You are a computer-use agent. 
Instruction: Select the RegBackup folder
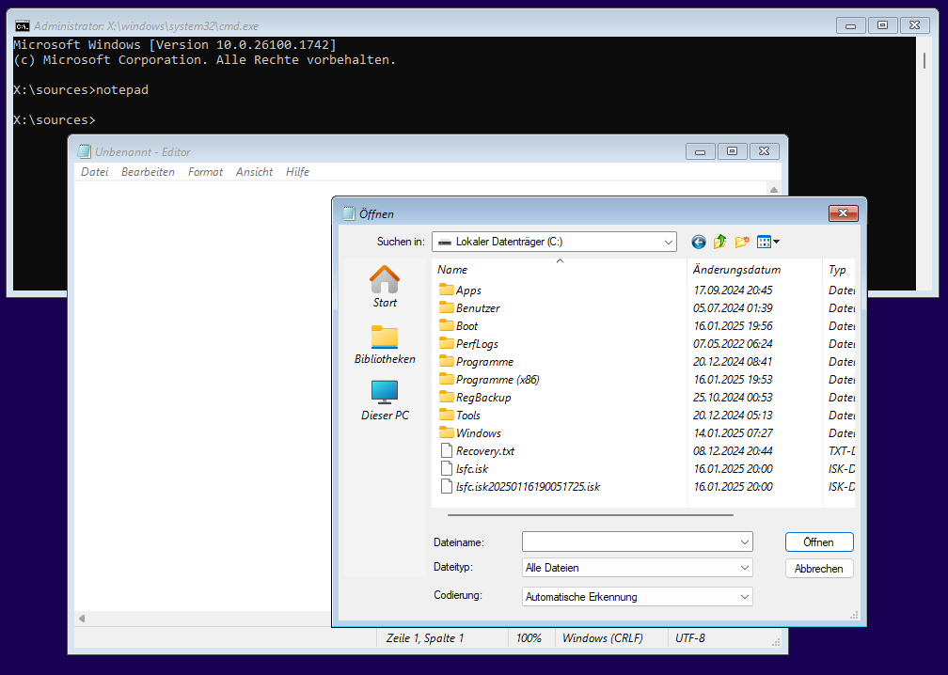[x=475, y=397]
